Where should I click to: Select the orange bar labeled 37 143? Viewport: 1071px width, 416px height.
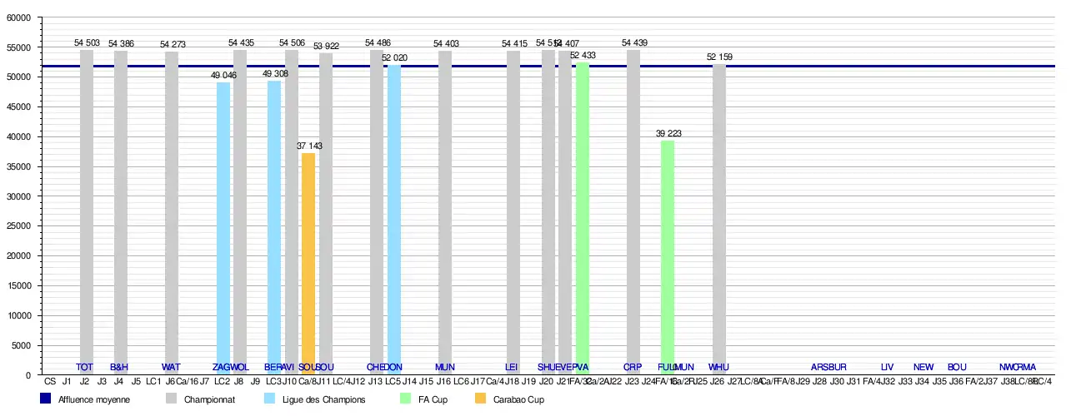click(308, 258)
